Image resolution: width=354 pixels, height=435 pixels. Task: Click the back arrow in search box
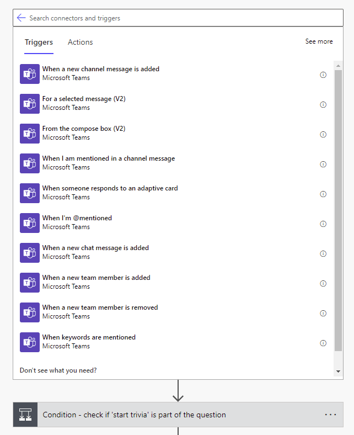coord(22,18)
